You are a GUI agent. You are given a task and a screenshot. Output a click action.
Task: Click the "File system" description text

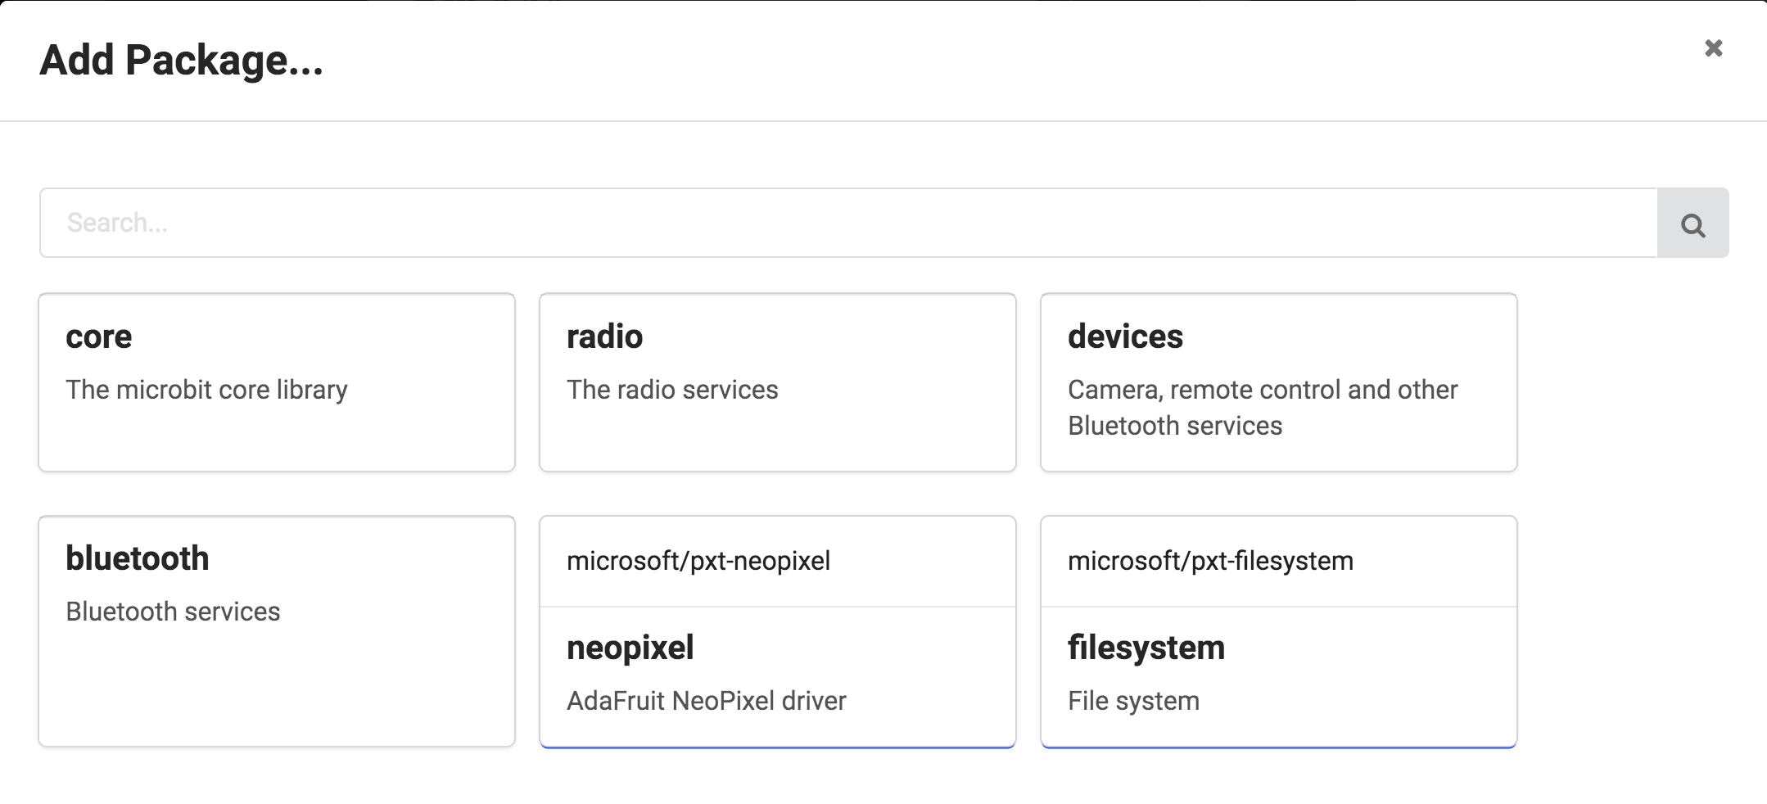coord(1132,701)
